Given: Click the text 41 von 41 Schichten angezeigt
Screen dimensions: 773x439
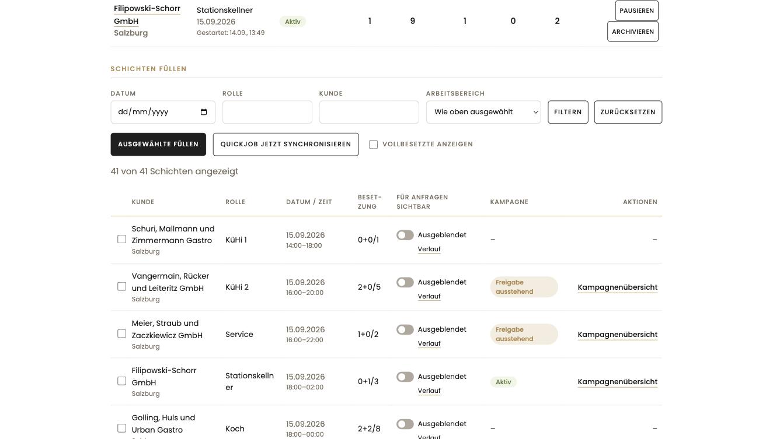Looking at the screenshot, I should coord(175,171).
